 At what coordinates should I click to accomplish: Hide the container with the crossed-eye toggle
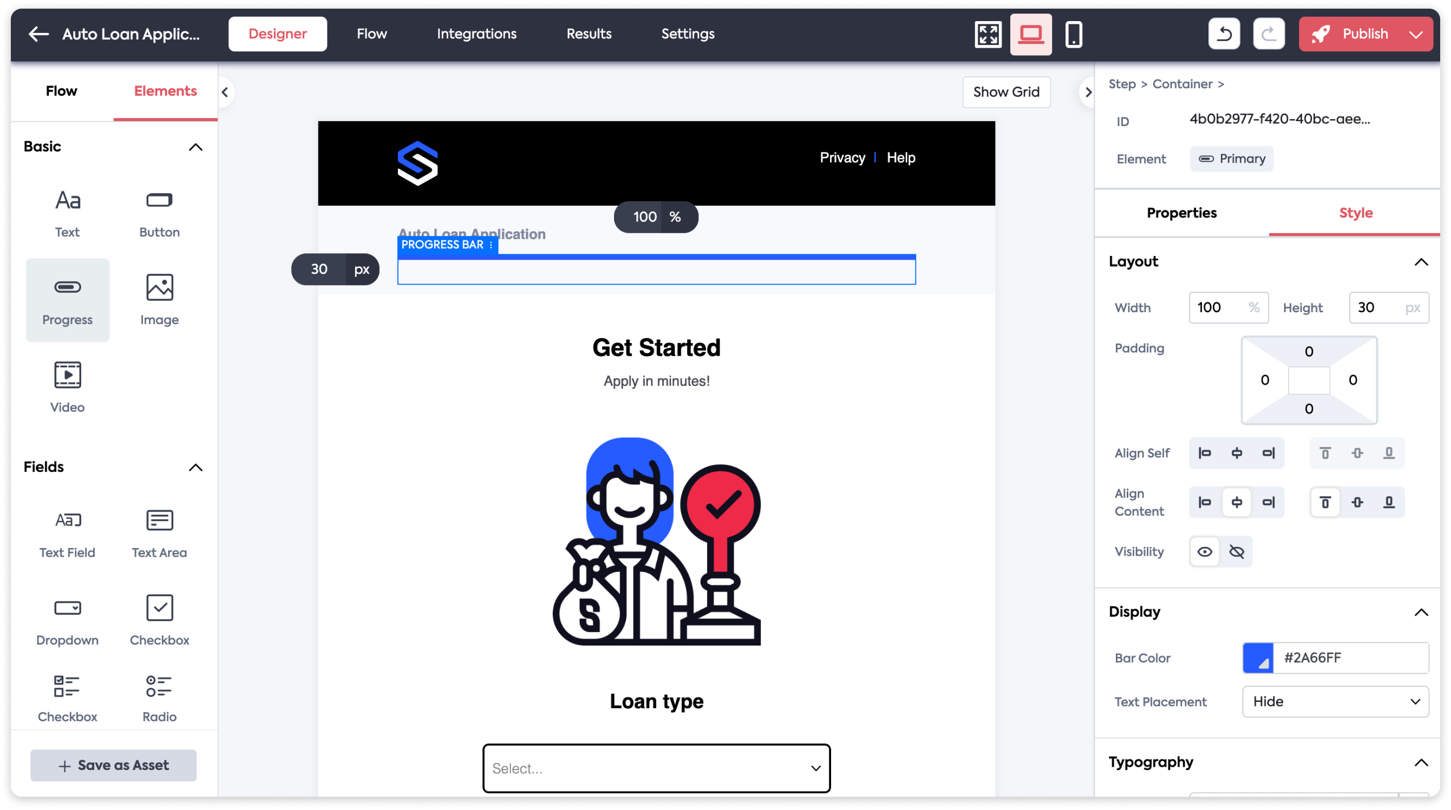(1237, 551)
